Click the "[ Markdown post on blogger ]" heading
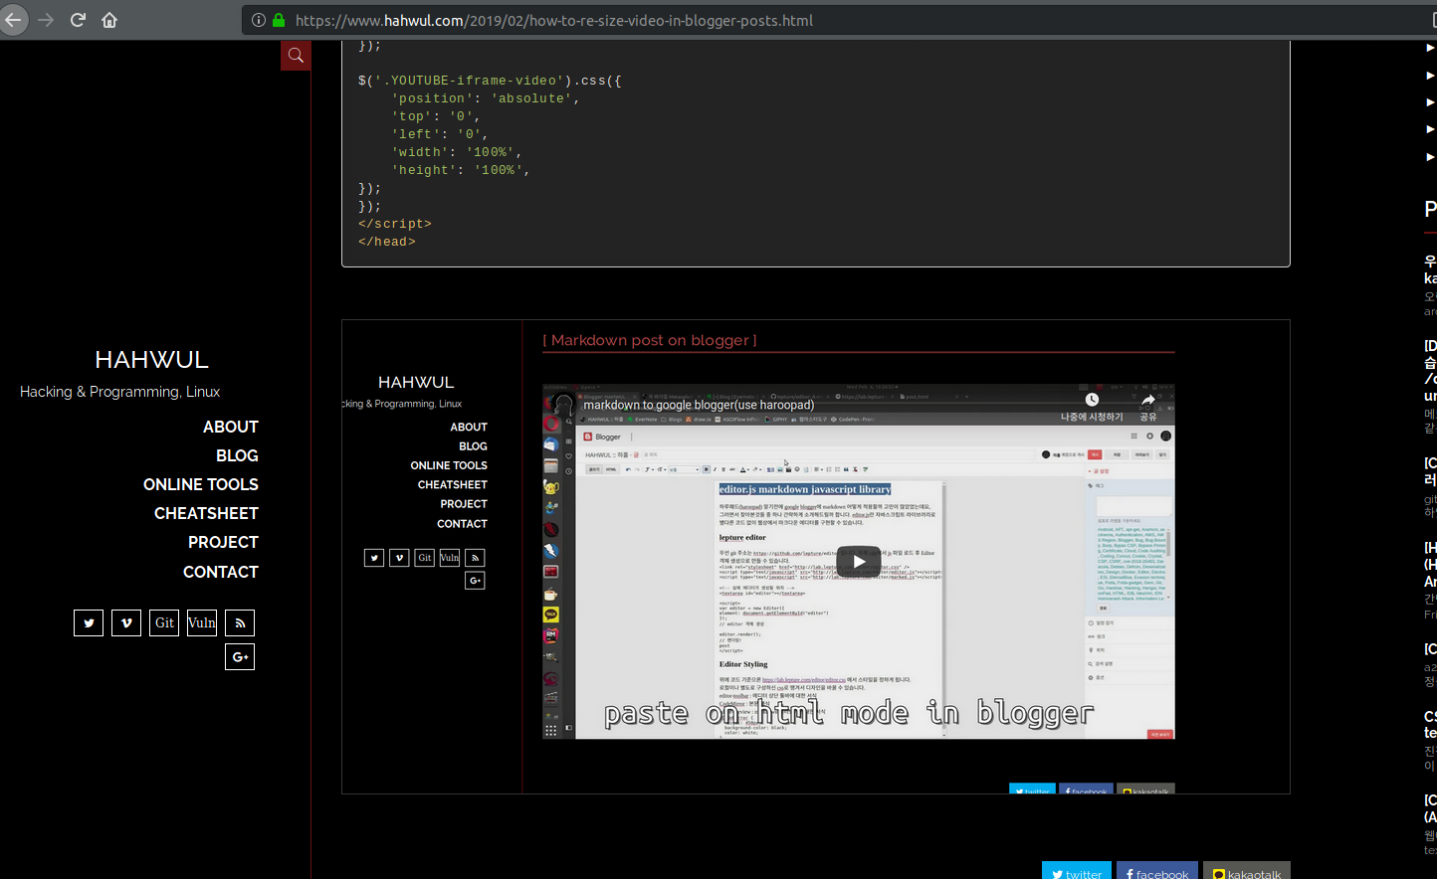1437x879 pixels. [650, 340]
